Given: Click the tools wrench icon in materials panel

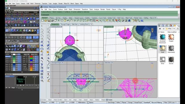Looking at the screenshot, I should coord(178,29).
